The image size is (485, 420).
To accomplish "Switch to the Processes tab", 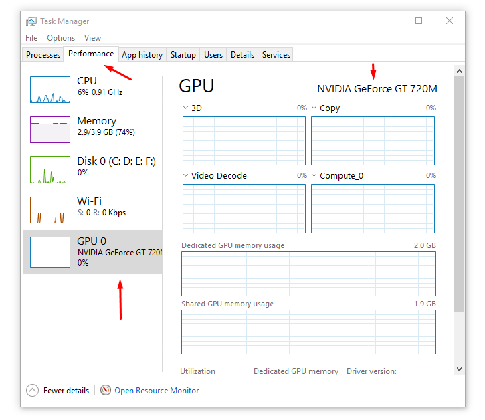I will [43, 55].
